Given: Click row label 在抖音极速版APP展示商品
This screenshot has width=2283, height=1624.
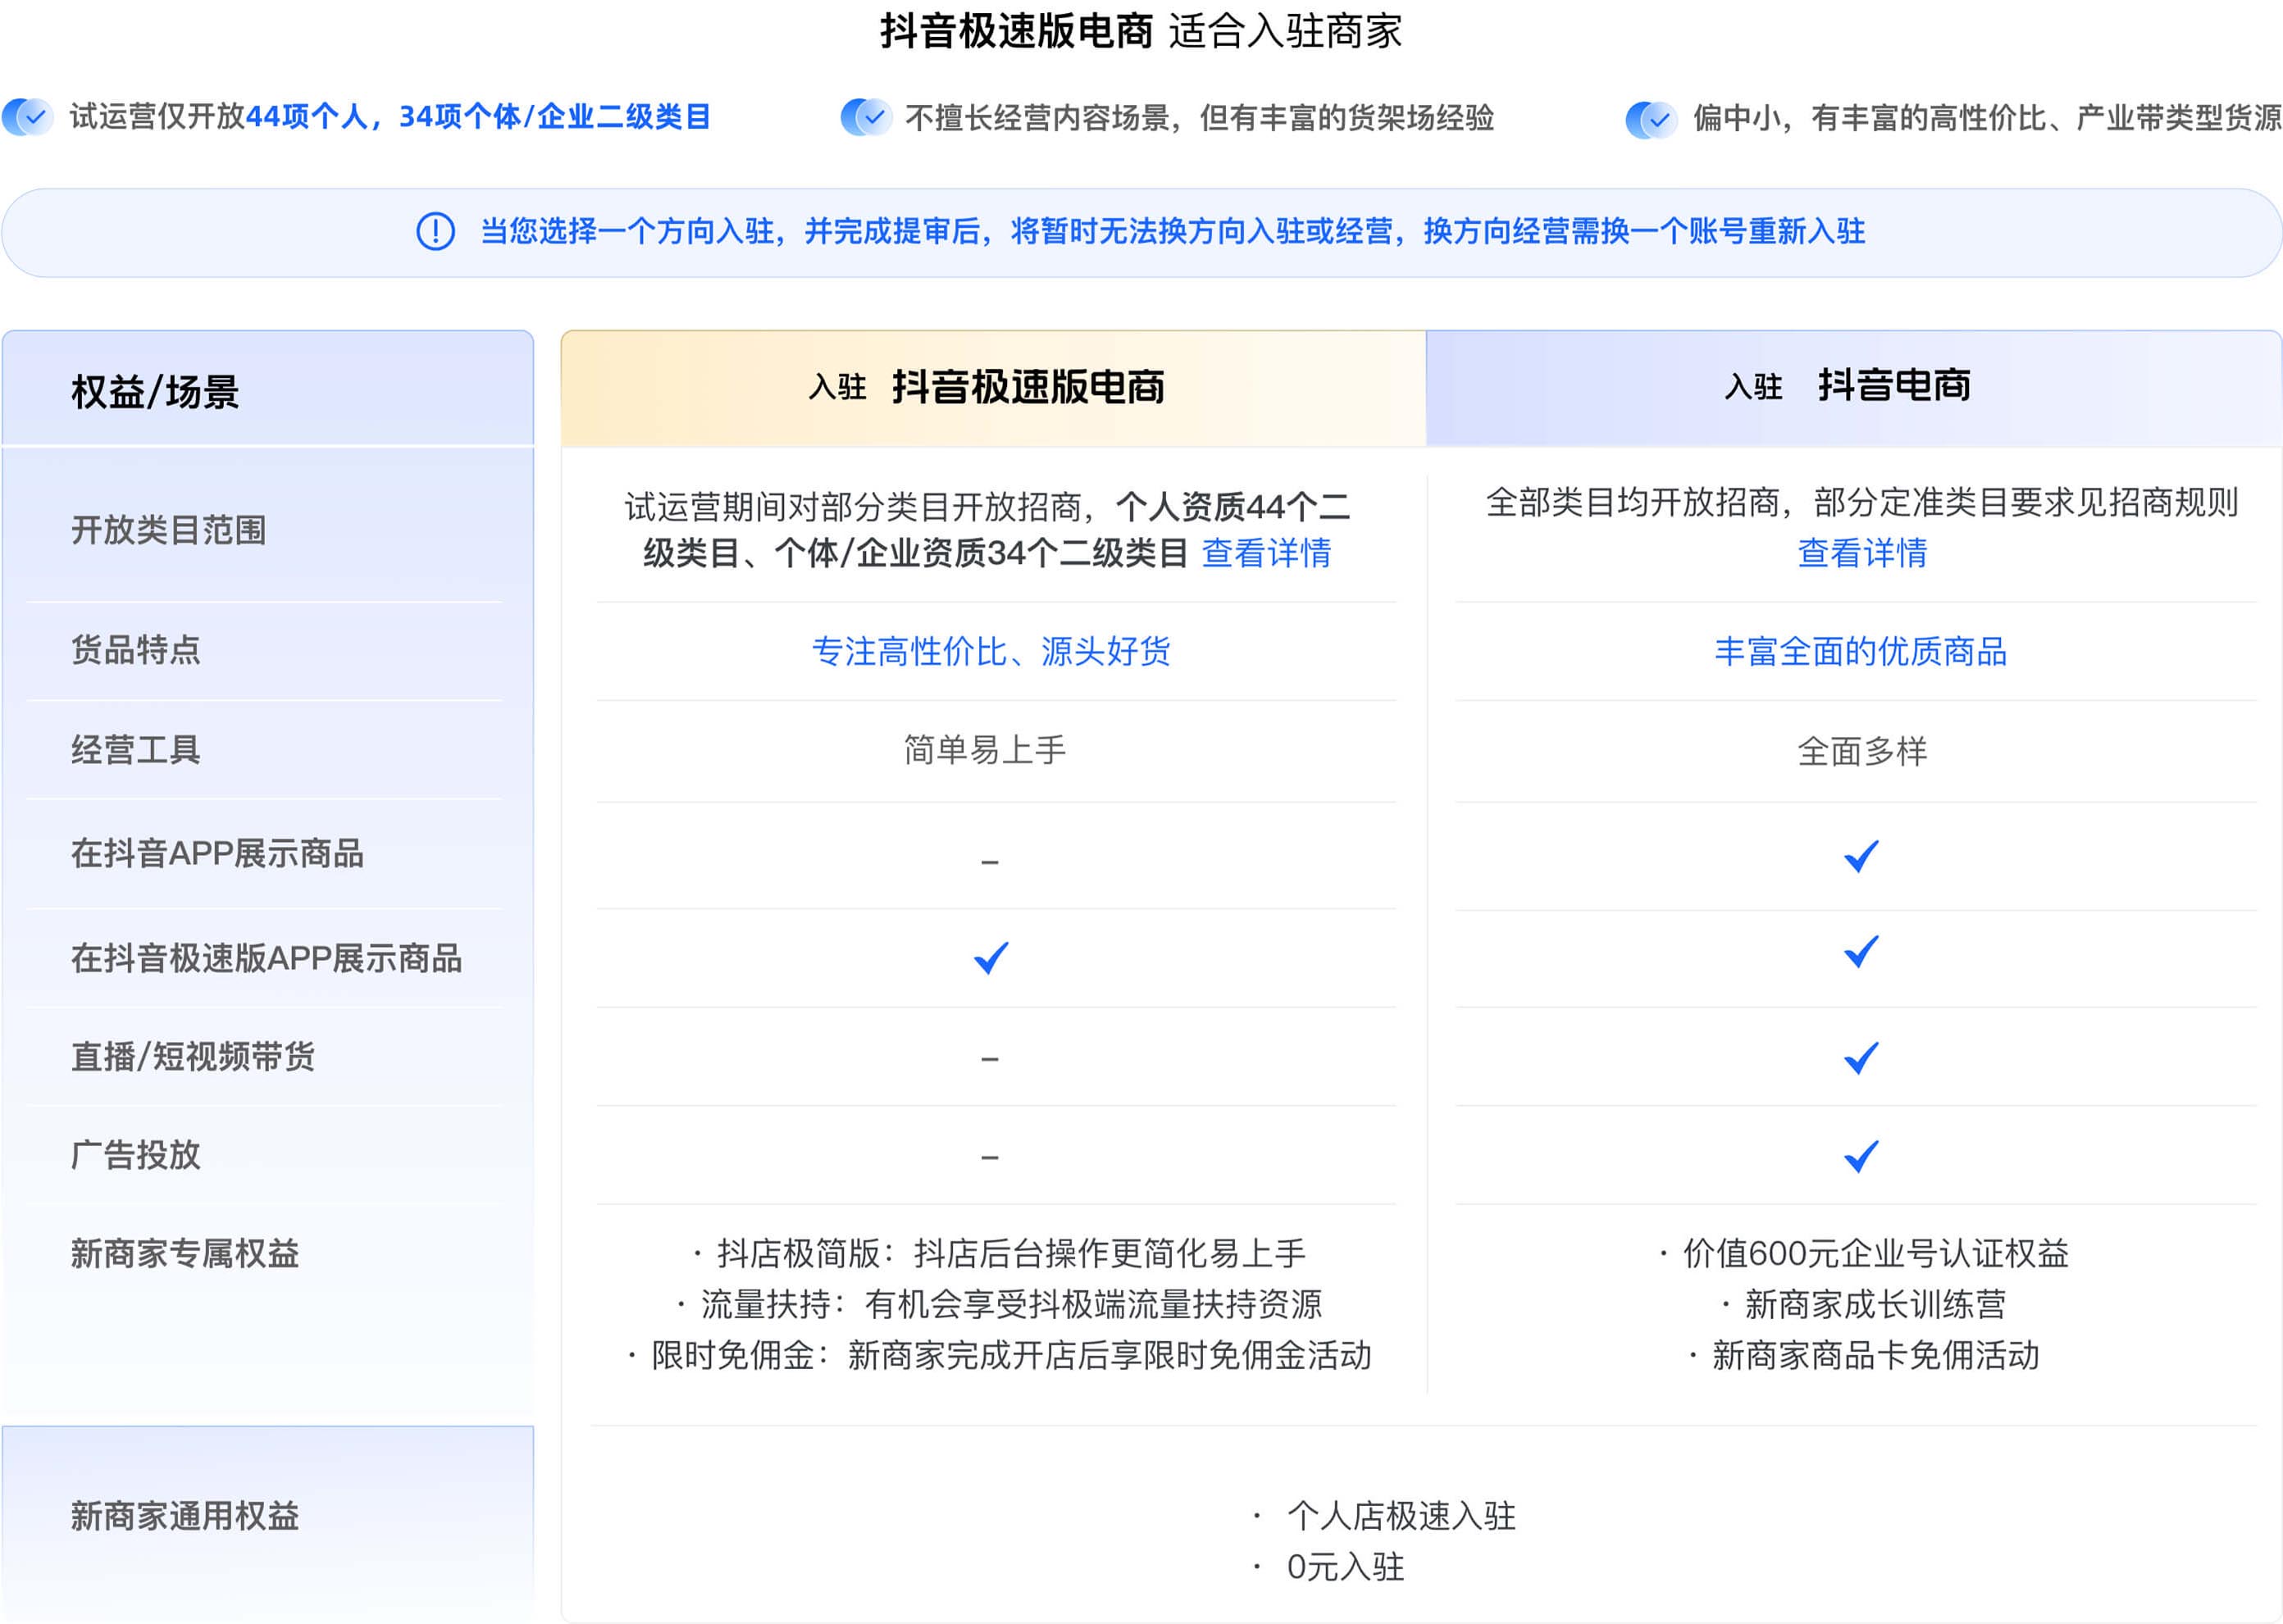Looking at the screenshot, I should 267,958.
